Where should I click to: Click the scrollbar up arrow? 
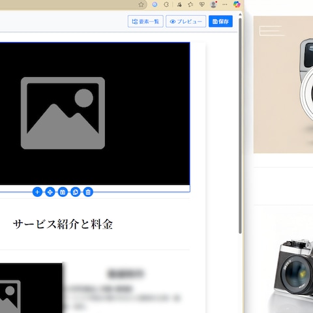coord(240,15)
